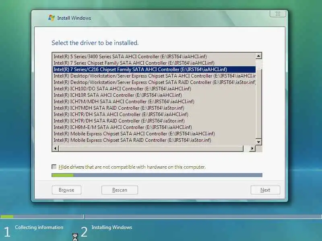Select Mobile Express Chipset SATA AHCI Controller

(154, 134)
